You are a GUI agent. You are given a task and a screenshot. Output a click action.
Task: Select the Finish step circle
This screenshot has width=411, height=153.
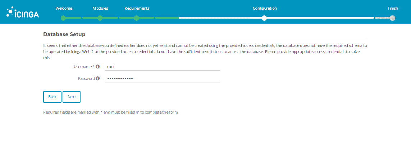392,18
